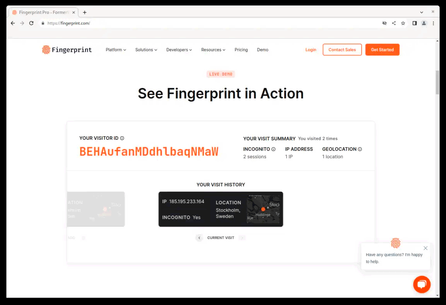Screen dimensions: 446x305
Task: Dismiss the chat help popup
Action: tap(425, 248)
